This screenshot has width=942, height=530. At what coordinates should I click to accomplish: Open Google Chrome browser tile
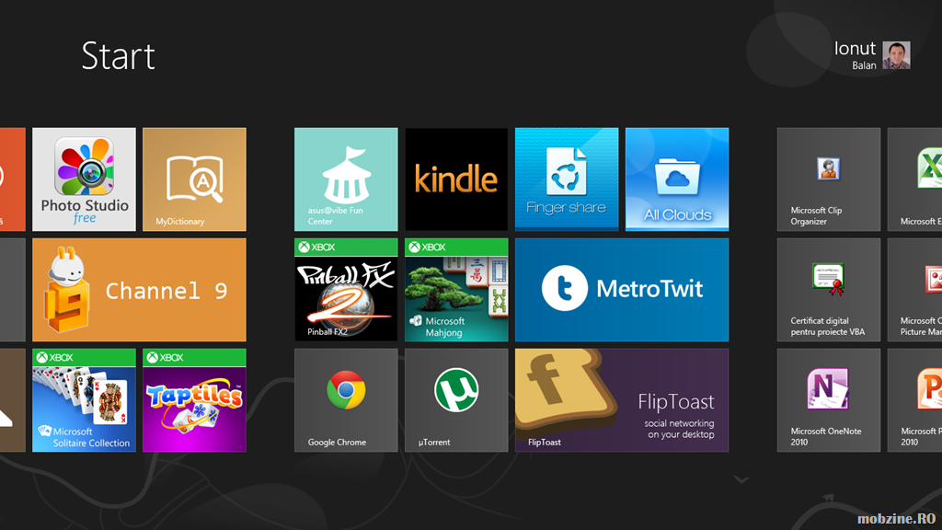(x=346, y=400)
